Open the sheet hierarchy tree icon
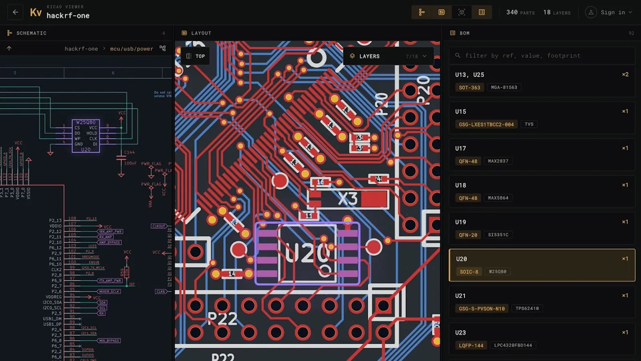The image size is (641, 361). click(163, 48)
